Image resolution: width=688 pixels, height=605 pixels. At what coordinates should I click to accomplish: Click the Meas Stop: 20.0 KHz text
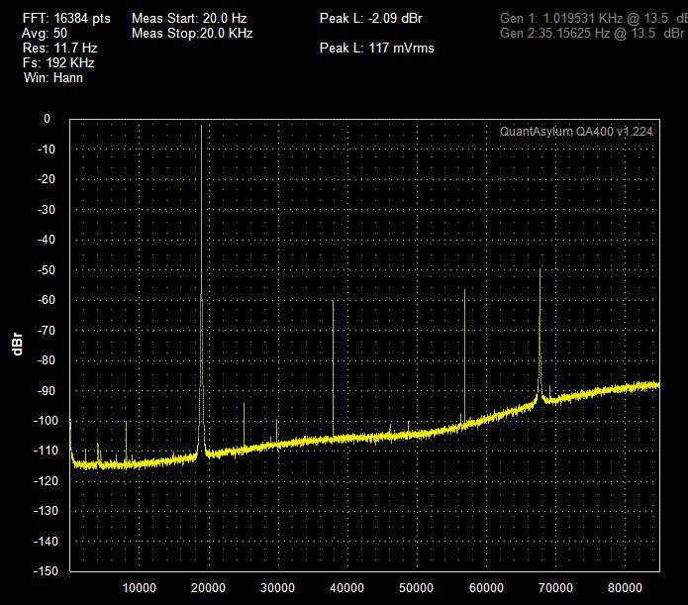click(192, 34)
